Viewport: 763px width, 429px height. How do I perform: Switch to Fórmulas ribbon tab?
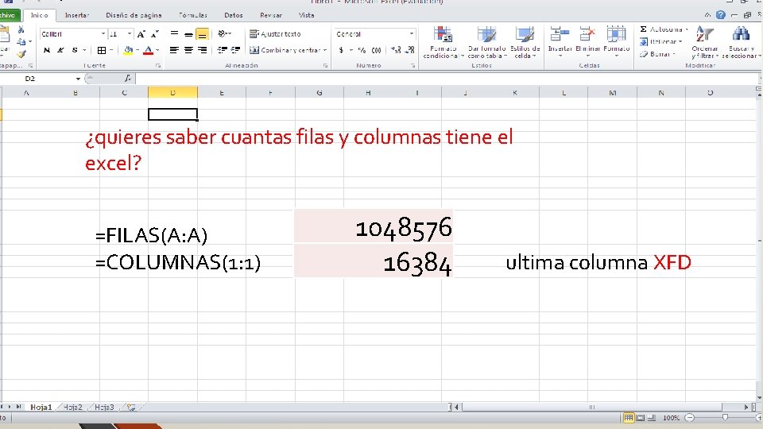(x=193, y=15)
